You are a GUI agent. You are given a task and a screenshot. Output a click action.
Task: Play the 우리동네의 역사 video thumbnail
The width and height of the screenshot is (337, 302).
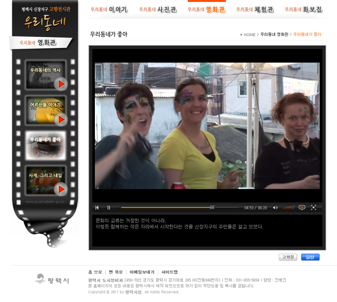coord(46,75)
